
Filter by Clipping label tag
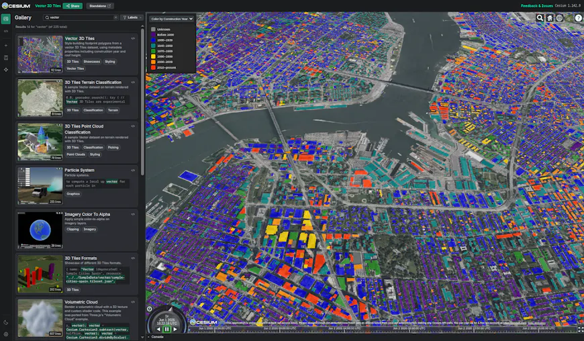coord(72,230)
